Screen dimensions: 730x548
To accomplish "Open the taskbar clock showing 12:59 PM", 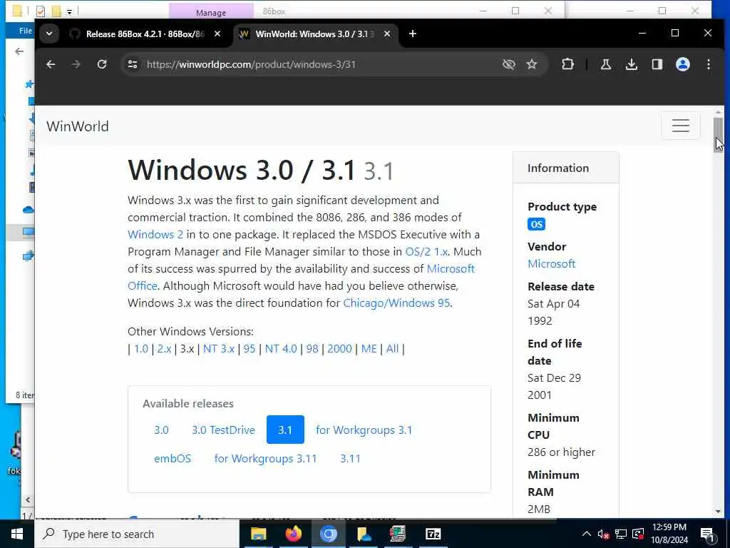I will point(669,534).
